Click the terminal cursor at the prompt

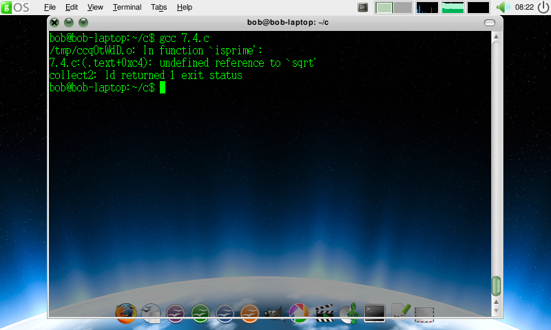(x=163, y=88)
